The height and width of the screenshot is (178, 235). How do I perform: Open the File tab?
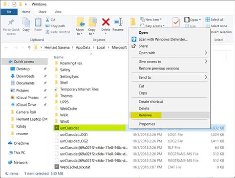click(9, 12)
